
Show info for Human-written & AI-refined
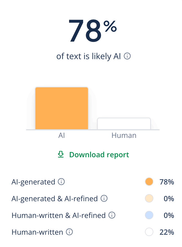[112, 215]
